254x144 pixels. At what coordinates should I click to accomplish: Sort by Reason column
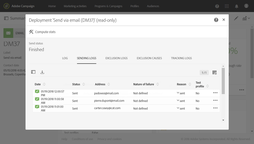click(x=190, y=84)
